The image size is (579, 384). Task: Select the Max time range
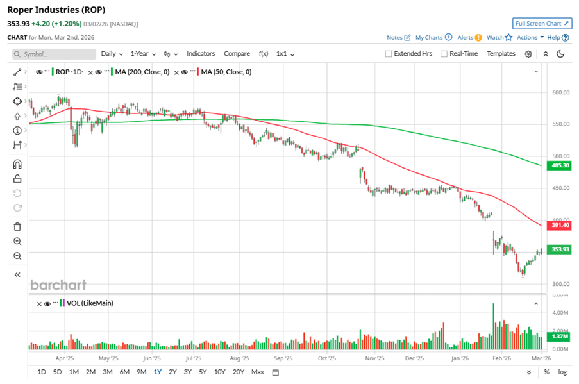pyautogui.click(x=257, y=372)
